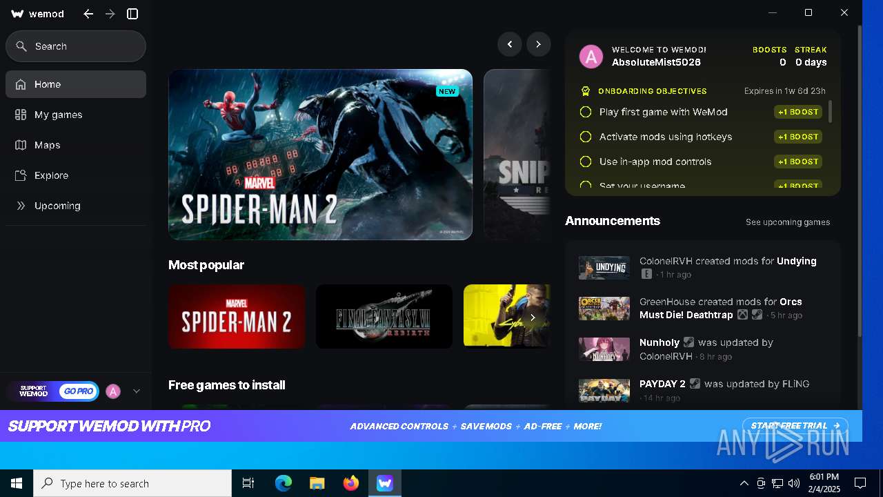Toggle the sidebar panel icon
The height and width of the screenshot is (497, 883).
(133, 14)
